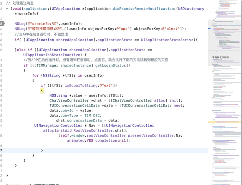242x185 pixels.
Task: Click the @"ext" string literal
Action: pyautogui.click(x=106, y=85)
